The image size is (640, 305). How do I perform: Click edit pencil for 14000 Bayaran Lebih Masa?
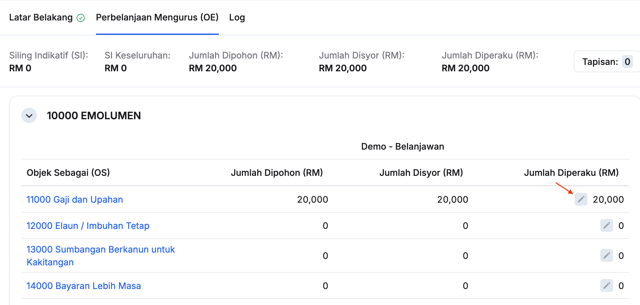(x=606, y=285)
